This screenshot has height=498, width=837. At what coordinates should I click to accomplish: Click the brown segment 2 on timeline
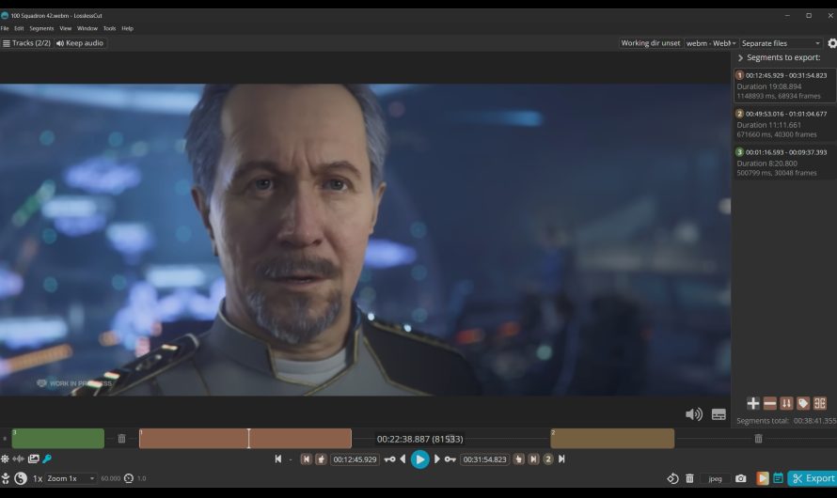pyautogui.click(x=612, y=439)
